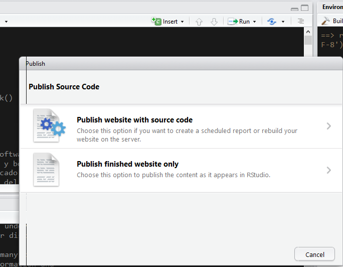343x267 pixels.
Task: Open the Publish dropdown arrow
Action: (283, 22)
